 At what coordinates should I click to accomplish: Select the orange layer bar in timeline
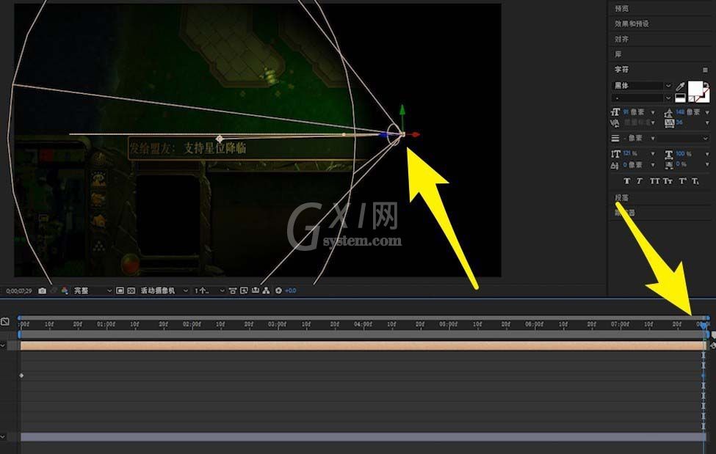pos(363,346)
